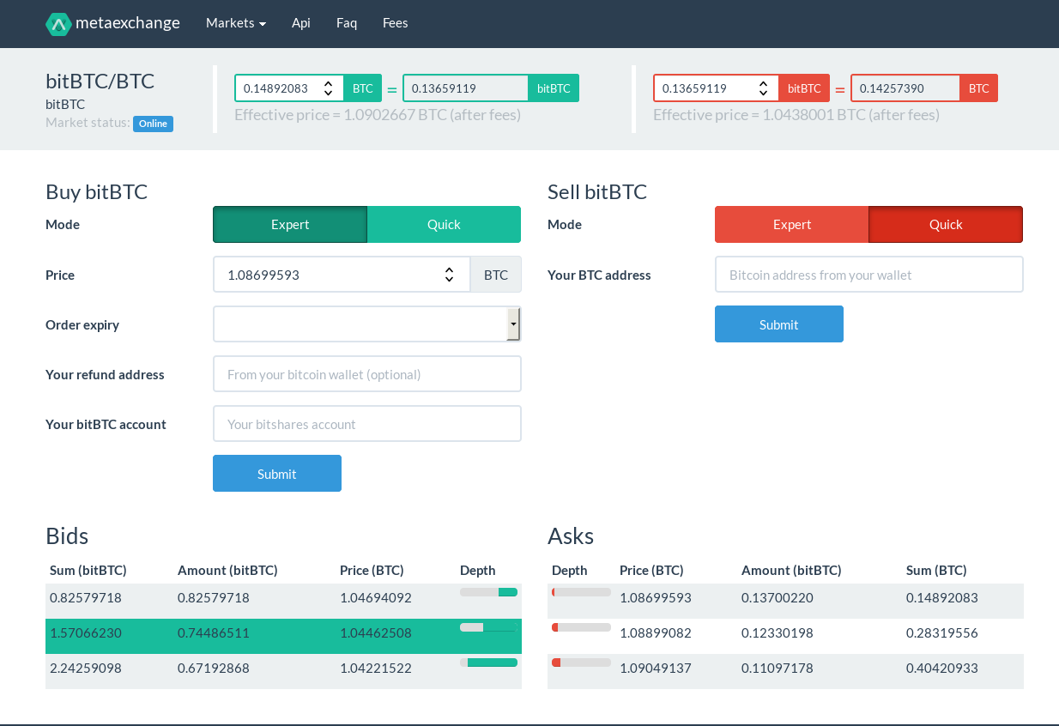Click the Your BTC address input field

click(869, 275)
